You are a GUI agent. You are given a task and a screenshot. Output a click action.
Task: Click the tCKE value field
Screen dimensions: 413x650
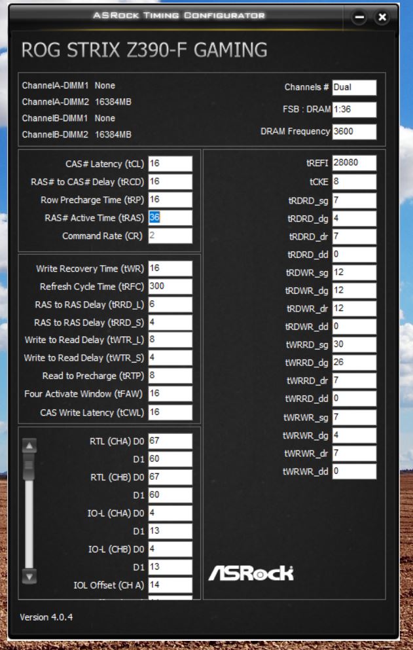354,181
